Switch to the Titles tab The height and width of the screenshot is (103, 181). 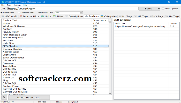pos(58,16)
